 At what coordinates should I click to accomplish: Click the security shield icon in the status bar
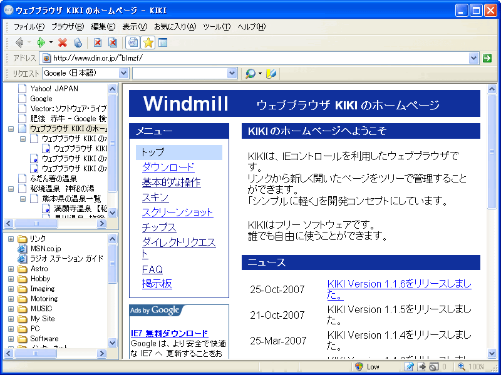pyautogui.click(x=359, y=367)
